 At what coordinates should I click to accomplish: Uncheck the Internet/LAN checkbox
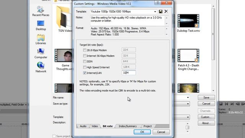[85, 73]
